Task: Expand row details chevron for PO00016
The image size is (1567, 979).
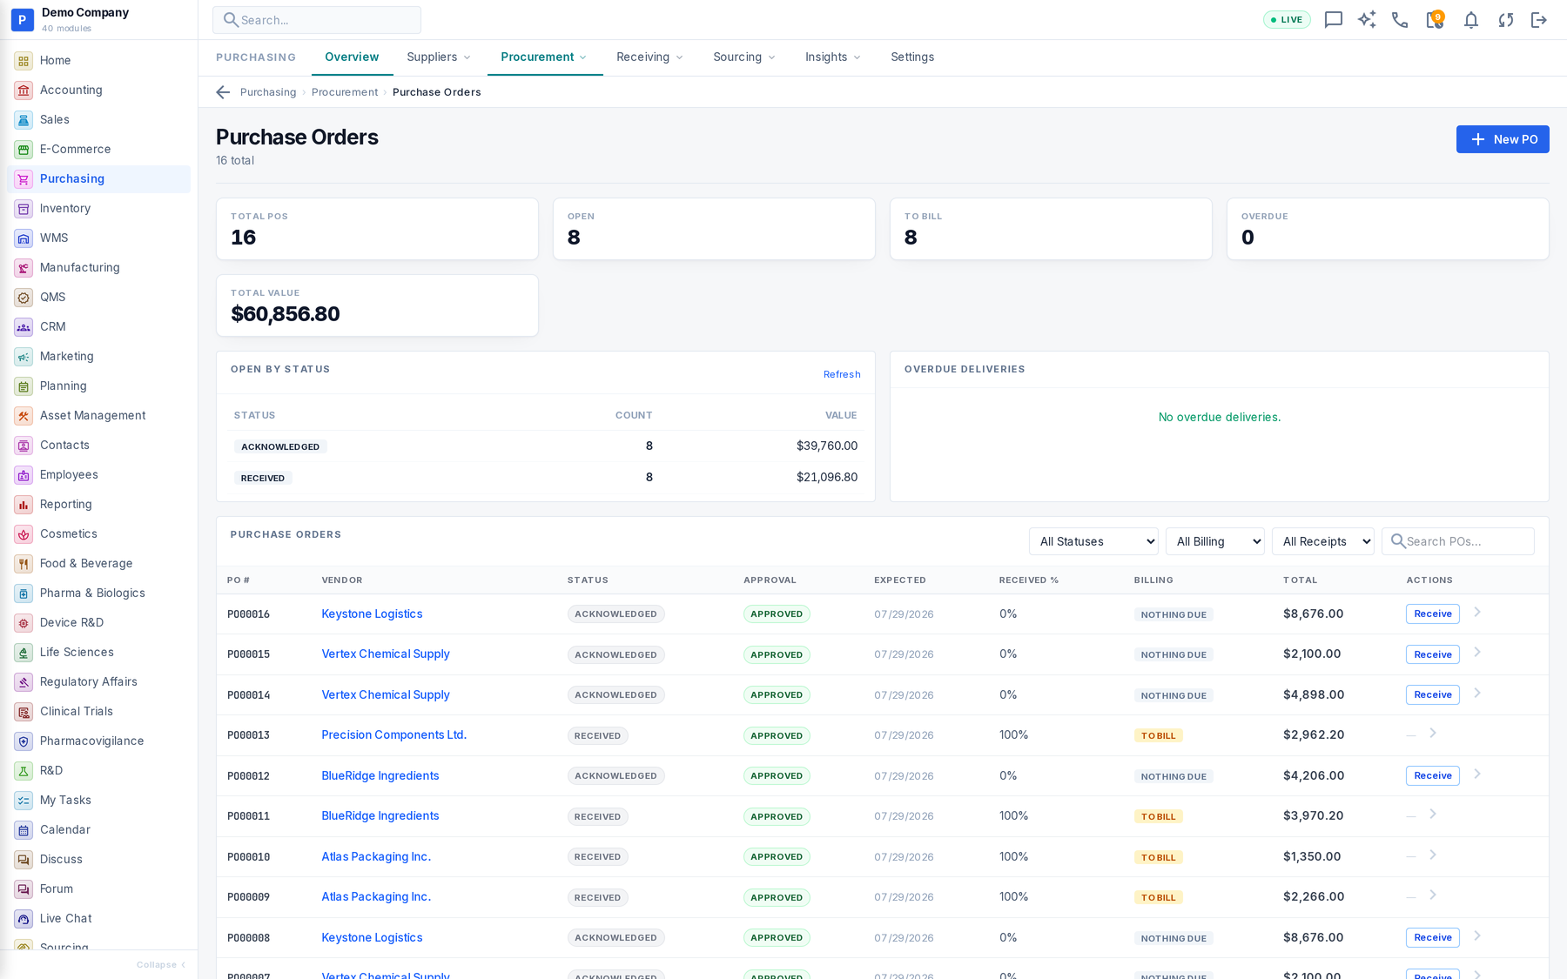Action: pyautogui.click(x=1477, y=613)
